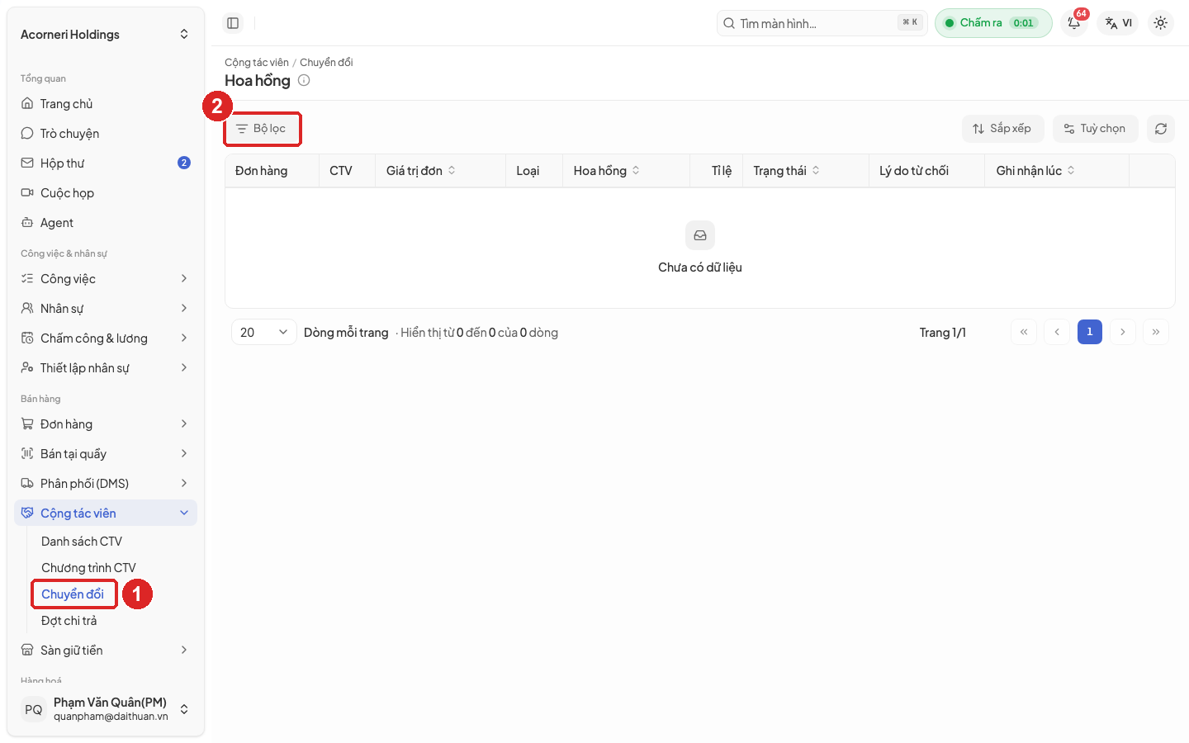Expand Chấm công & lương section
1189x743 pixels.
(x=106, y=338)
